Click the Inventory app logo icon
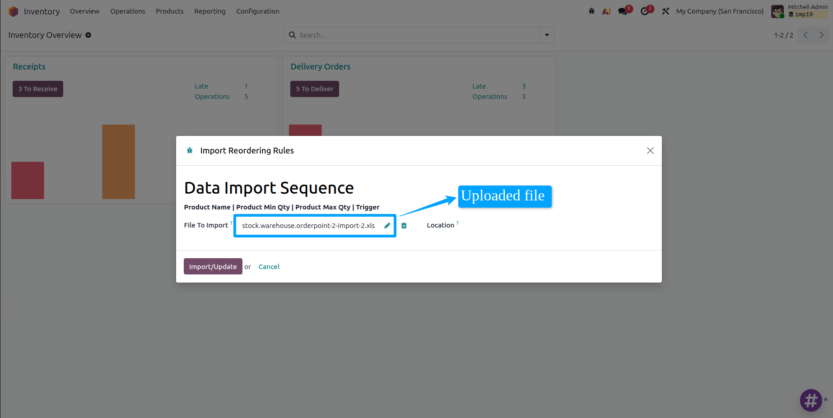Screen dimensions: 833x418 point(14,11)
